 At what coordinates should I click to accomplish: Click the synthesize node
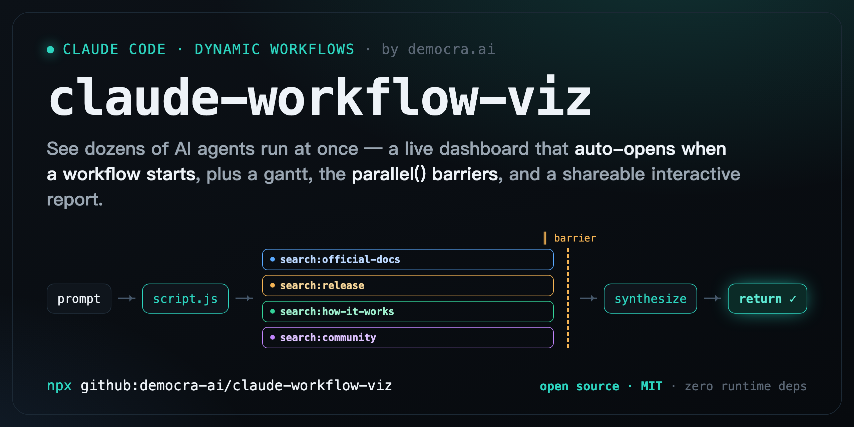(651, 299)
